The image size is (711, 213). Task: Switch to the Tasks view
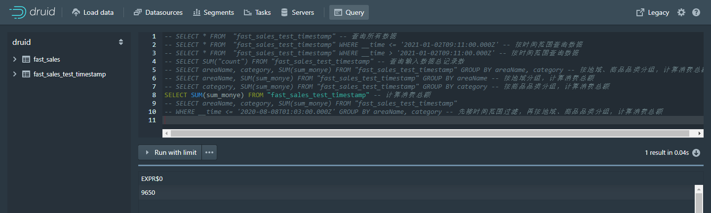[257, 12]
